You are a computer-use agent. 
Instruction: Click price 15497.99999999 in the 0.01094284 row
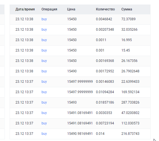(x=80, y=92)
